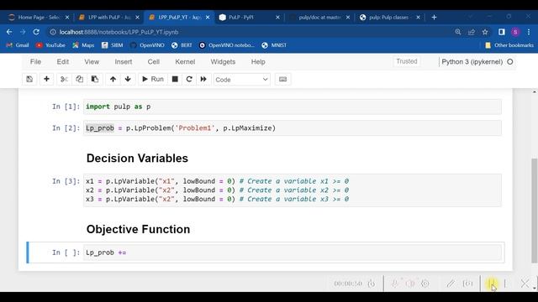Open the Chrome three-dot menu
Screen dimensions: 538x302
tap(529, 32)
